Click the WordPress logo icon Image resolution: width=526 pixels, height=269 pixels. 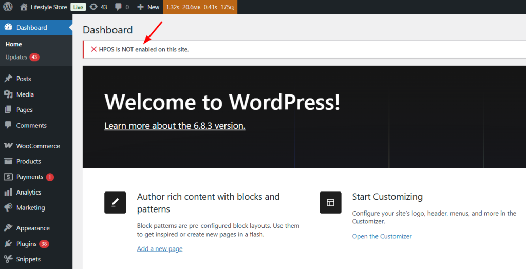point(8,7)
